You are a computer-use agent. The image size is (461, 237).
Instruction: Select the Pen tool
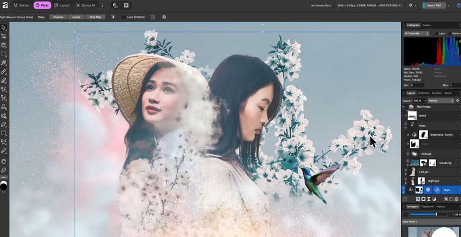click(x=4, y=124)
